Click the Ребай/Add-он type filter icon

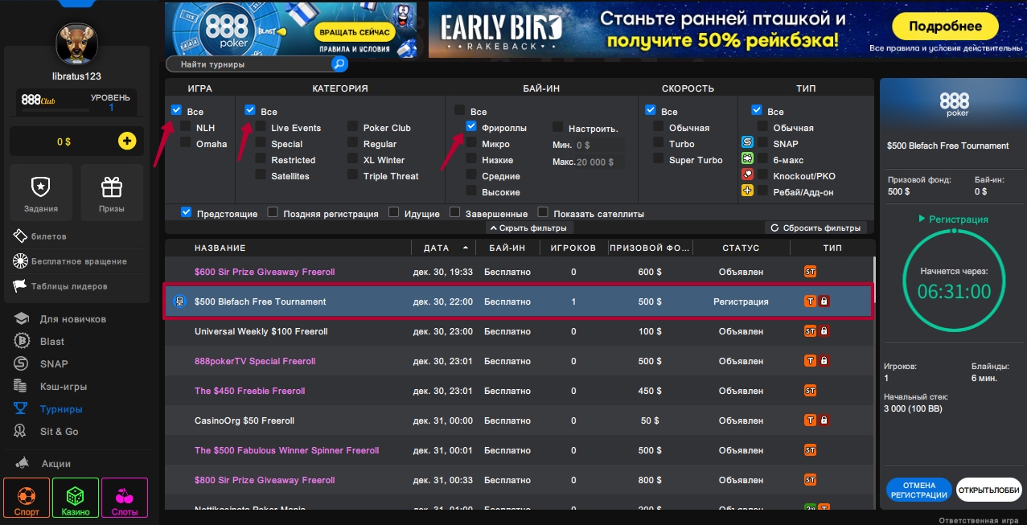click(x=747, y=191)
